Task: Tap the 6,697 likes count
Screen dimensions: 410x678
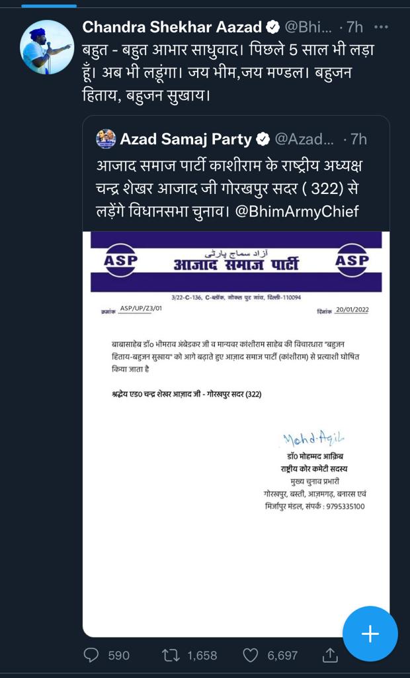Action: (x=282, y=655)
